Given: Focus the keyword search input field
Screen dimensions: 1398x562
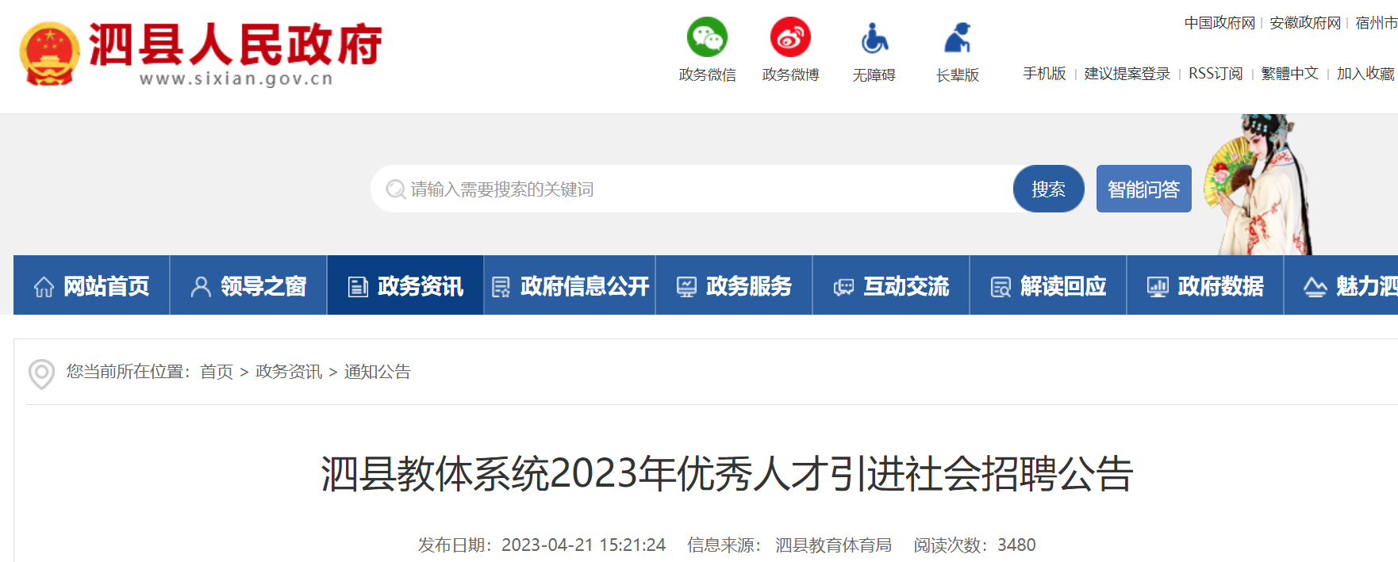Looking at the screenshot, I should point(692,189).
